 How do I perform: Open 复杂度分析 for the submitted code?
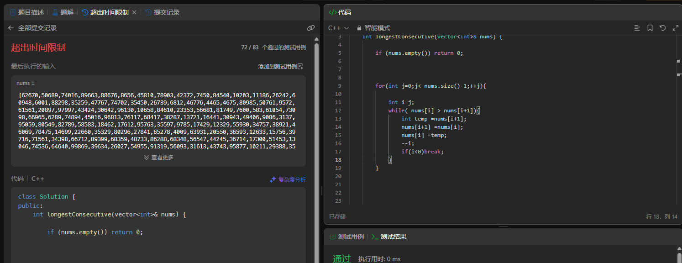point(288,179)
